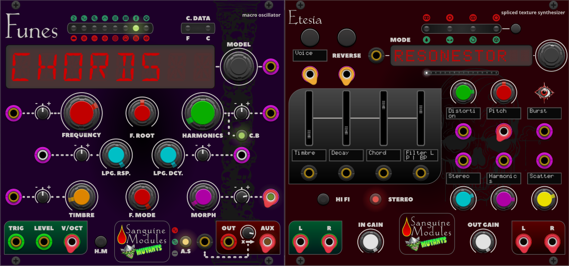Click the Etesia Scatter CV input jack

click(544, 160)
